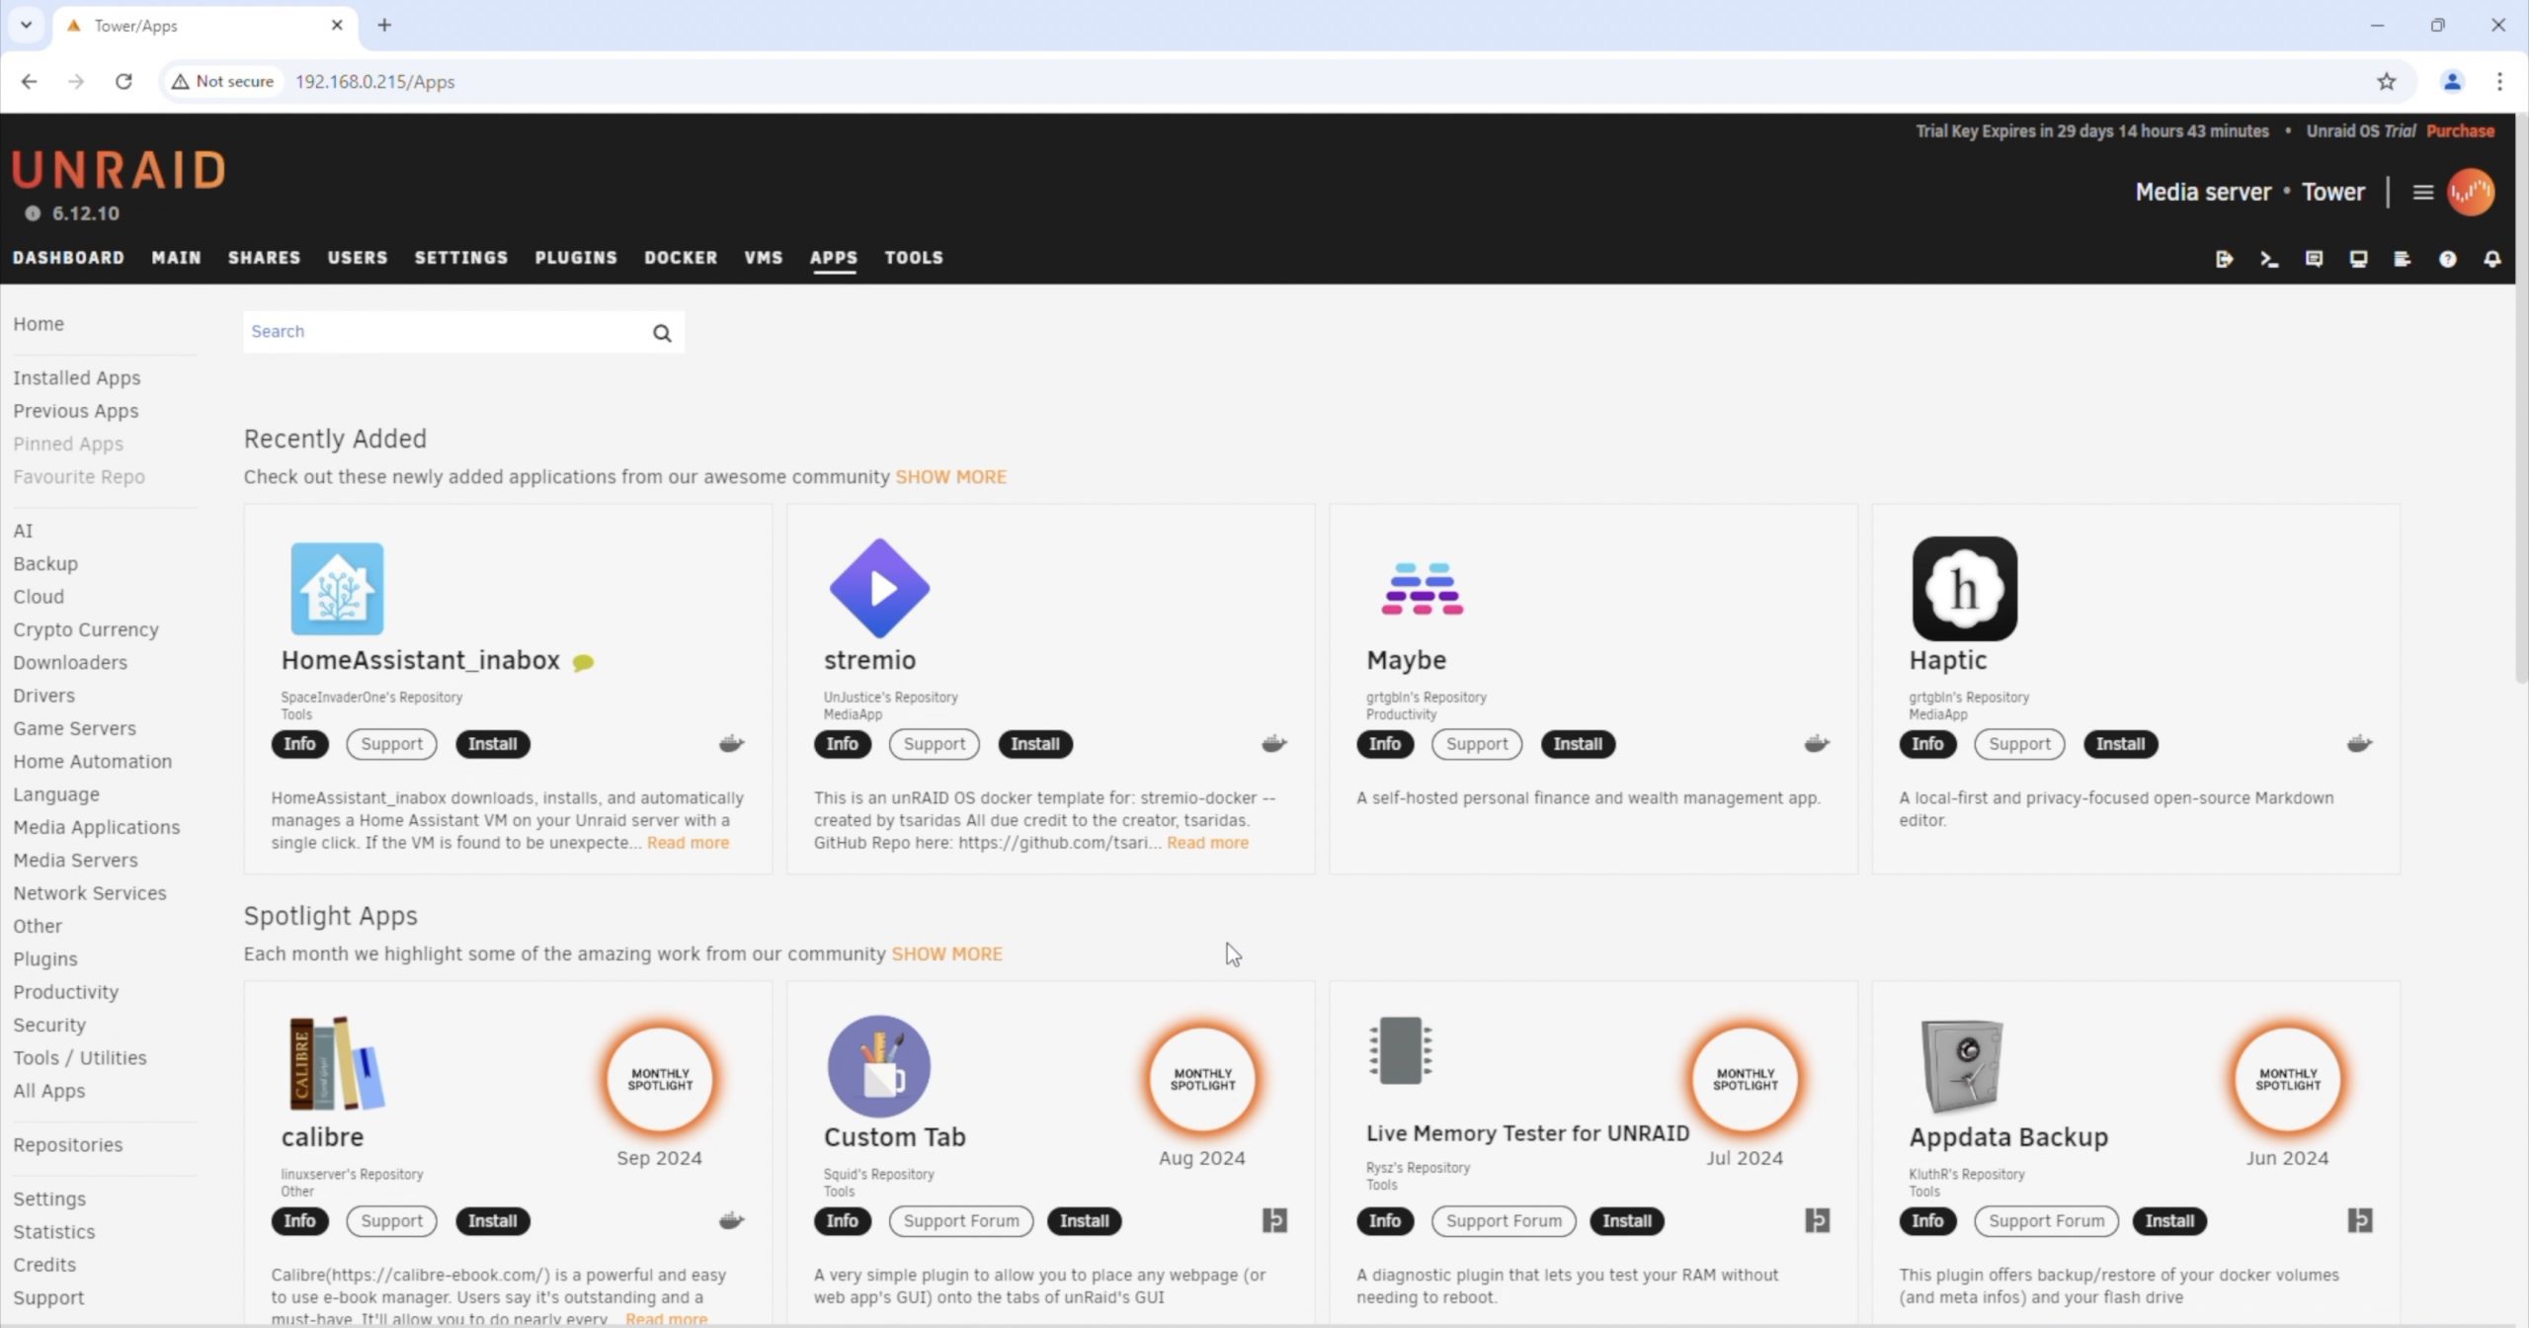Expand HomeAssistant_inabox description with Read more
2529x1328 pixels.
[x=688, y=843]
